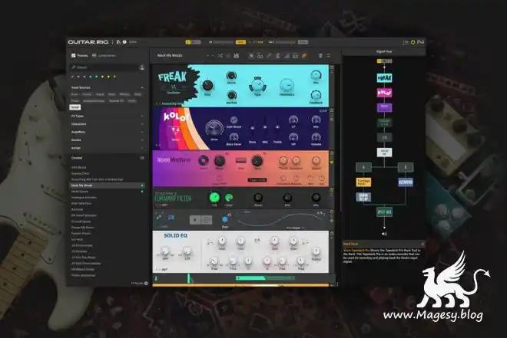Click the LFO play button
Screen dimensions: 507x338
point(194,220)
